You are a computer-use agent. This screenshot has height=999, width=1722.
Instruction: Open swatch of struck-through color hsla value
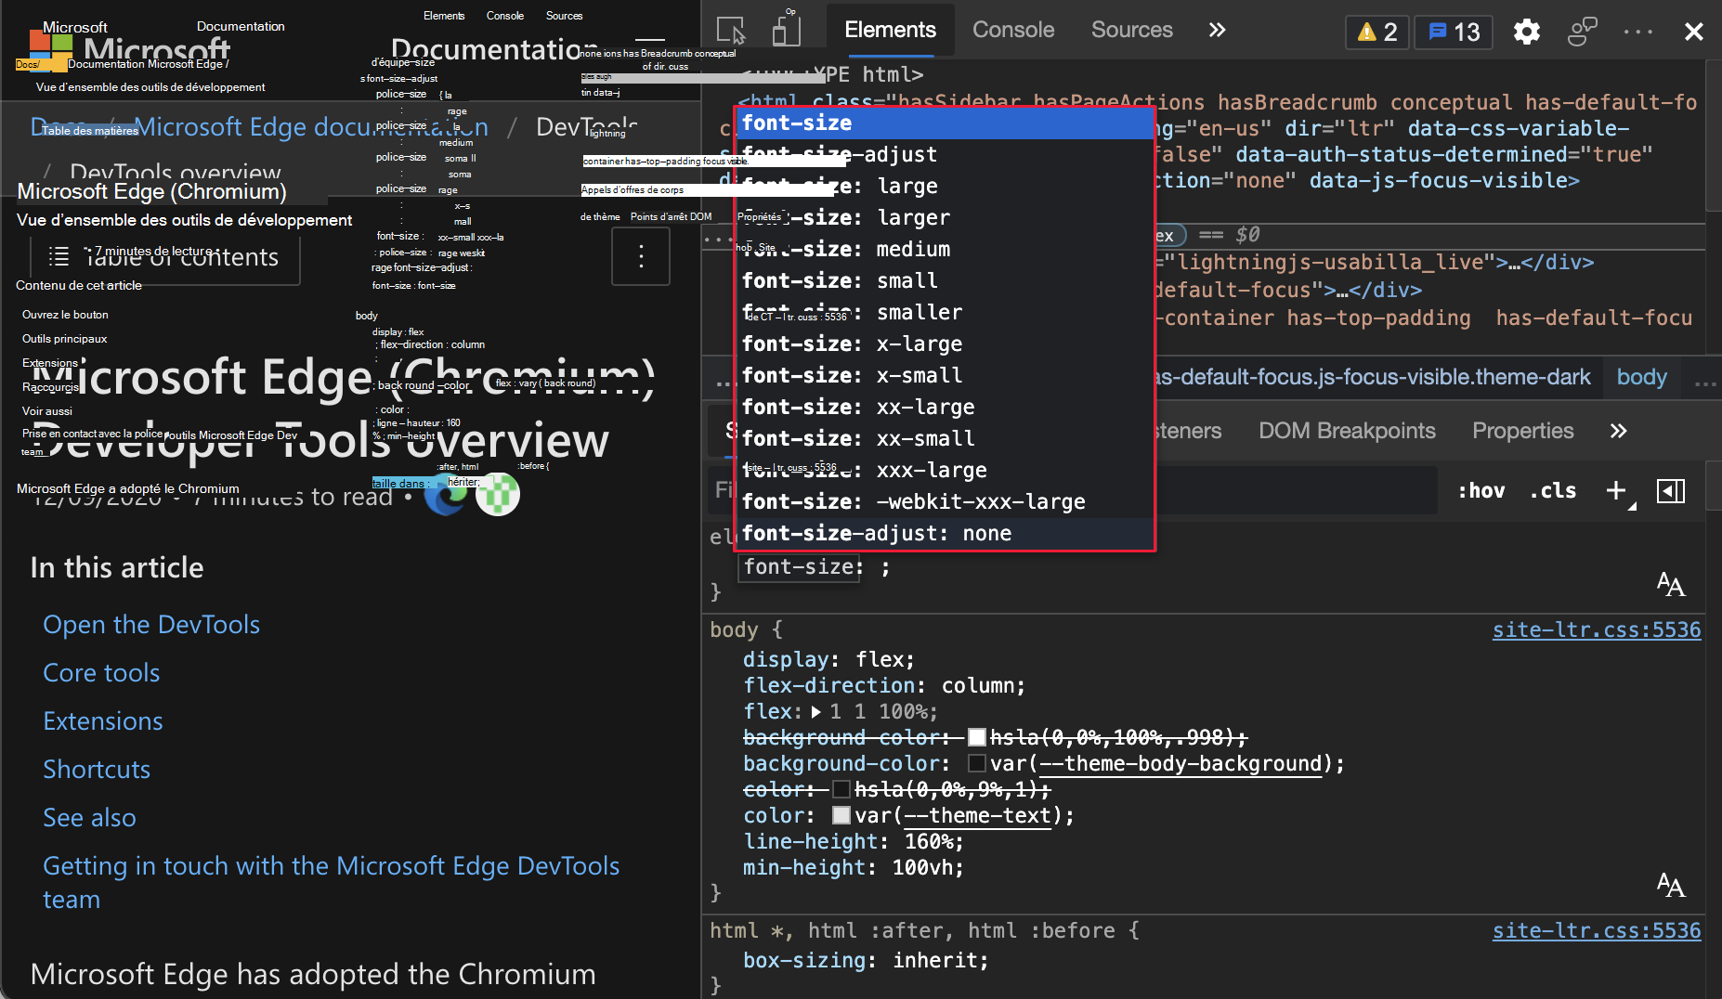(x=841, y=789)
